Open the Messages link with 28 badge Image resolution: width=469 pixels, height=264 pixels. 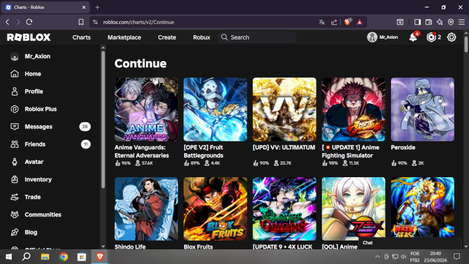50,127
